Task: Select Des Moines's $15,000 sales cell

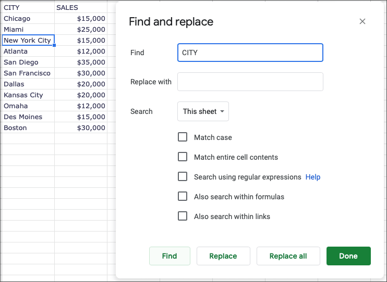Action: (81, 117)
